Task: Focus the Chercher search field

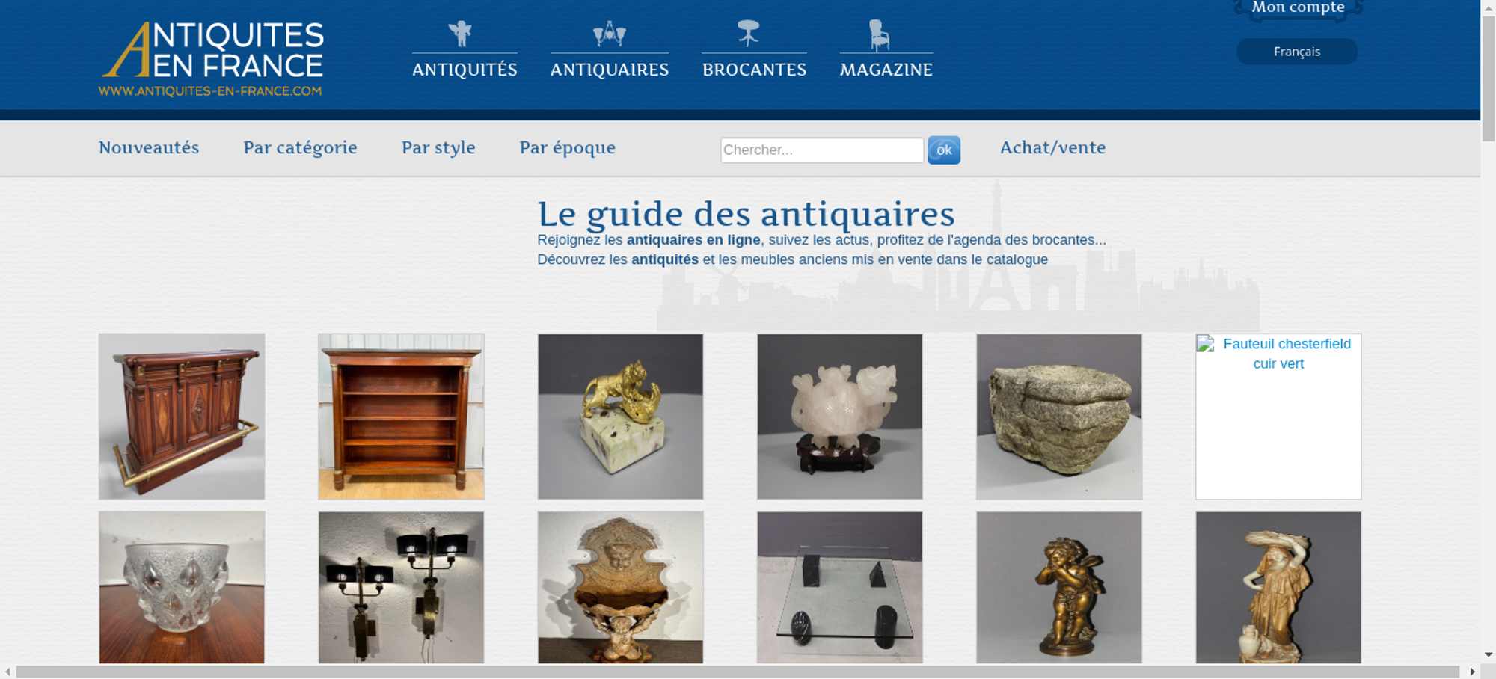Action: coord(822,150)
